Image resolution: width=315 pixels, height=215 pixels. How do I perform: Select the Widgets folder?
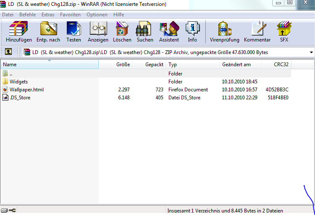(19, 82)
